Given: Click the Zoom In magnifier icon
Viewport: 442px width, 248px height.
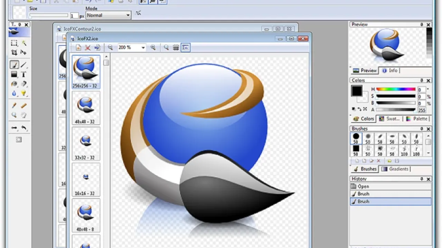Looking at the screenshot, I should click(x=153, y=48).
